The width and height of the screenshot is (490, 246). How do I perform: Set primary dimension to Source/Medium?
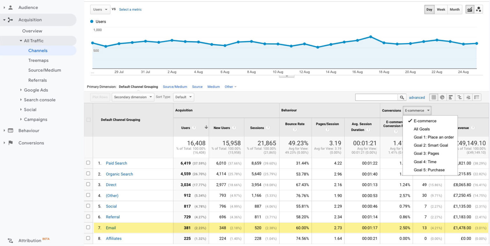[x=175, y=87]
